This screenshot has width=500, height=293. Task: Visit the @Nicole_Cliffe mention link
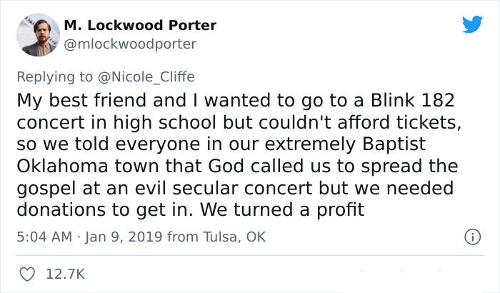point(146,77)
